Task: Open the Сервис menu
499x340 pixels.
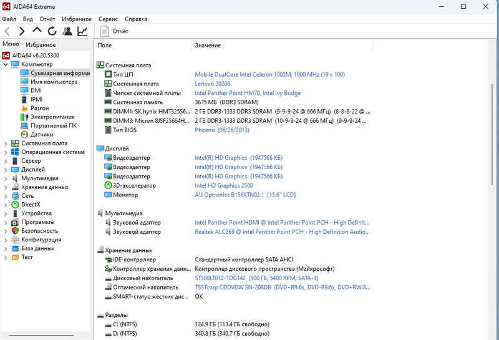Action: [108, 19]
